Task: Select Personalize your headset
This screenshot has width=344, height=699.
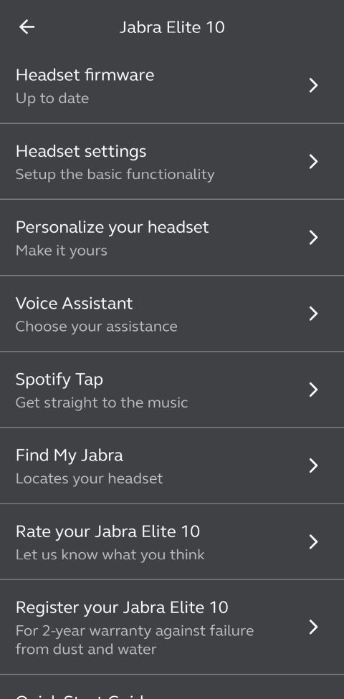Action: coord(172,237)
